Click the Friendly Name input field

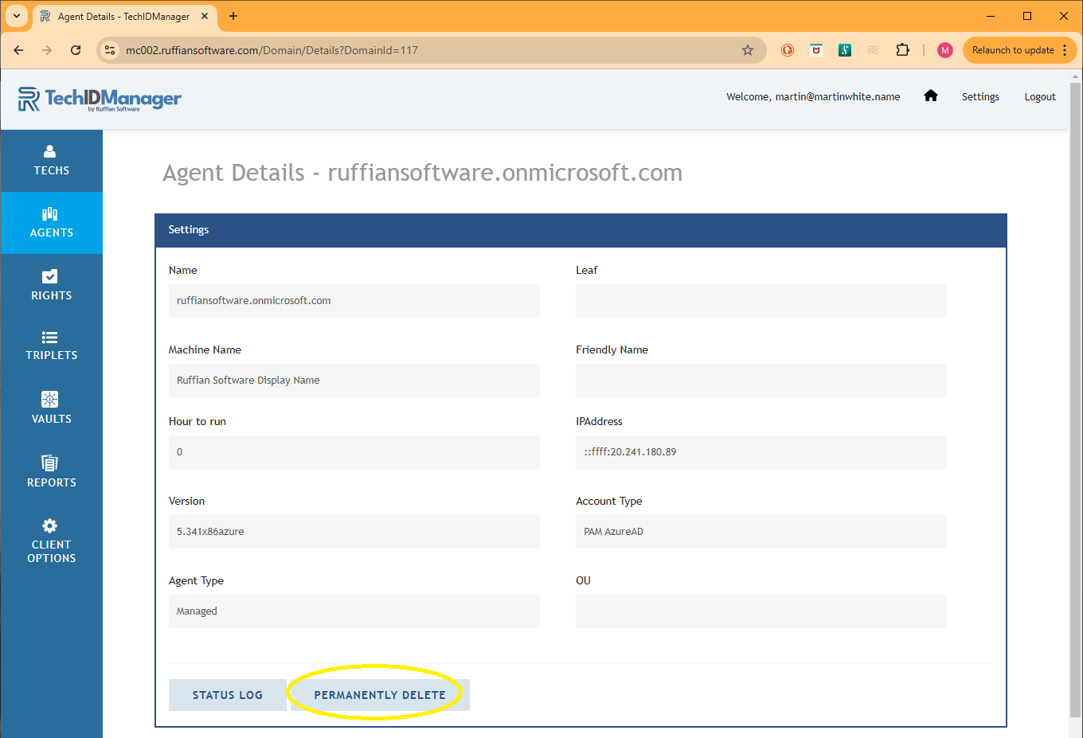coord(760,381)
